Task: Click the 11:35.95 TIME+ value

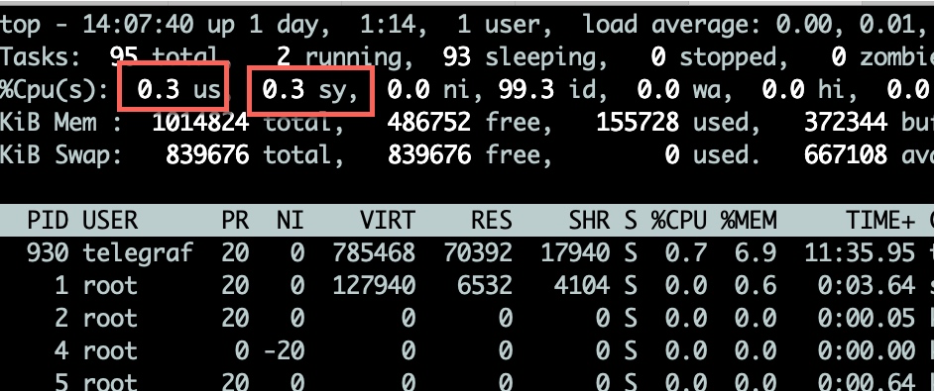Action: pos(860,253)
